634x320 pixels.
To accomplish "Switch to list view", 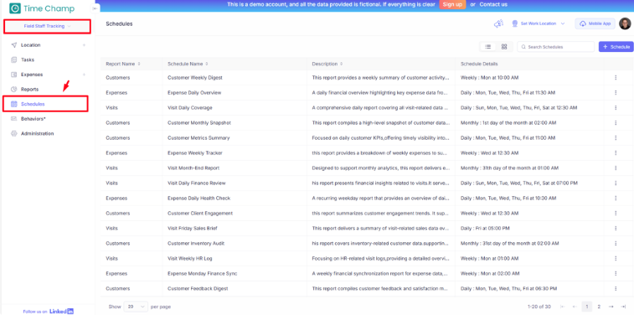I will point(488,47).
